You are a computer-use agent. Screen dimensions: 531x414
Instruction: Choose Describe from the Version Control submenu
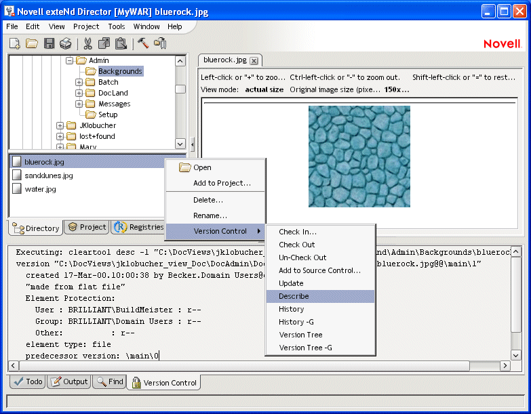pyautogui.click(x=294, y=296)
